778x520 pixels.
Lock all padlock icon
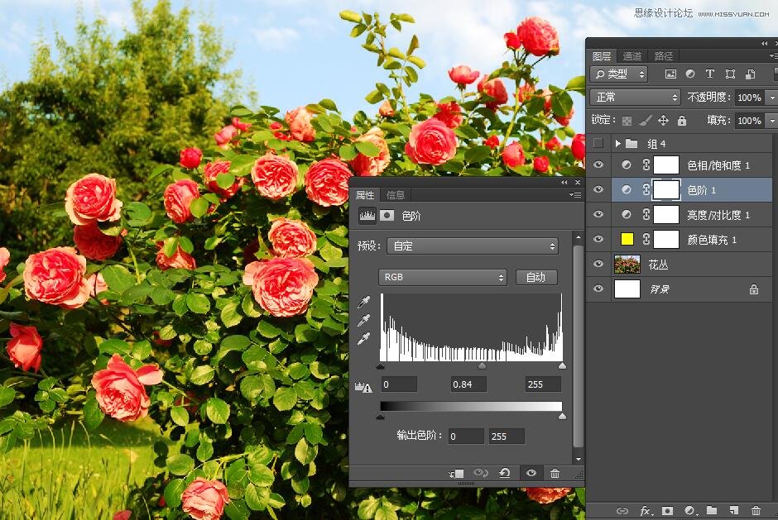pyautogui.click(x=682, y=120)
